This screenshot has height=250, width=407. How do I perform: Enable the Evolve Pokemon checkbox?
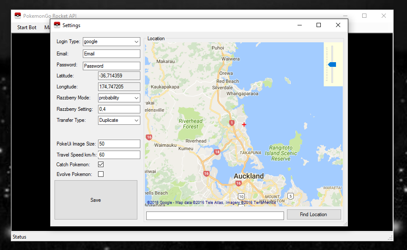click(101, 174)
